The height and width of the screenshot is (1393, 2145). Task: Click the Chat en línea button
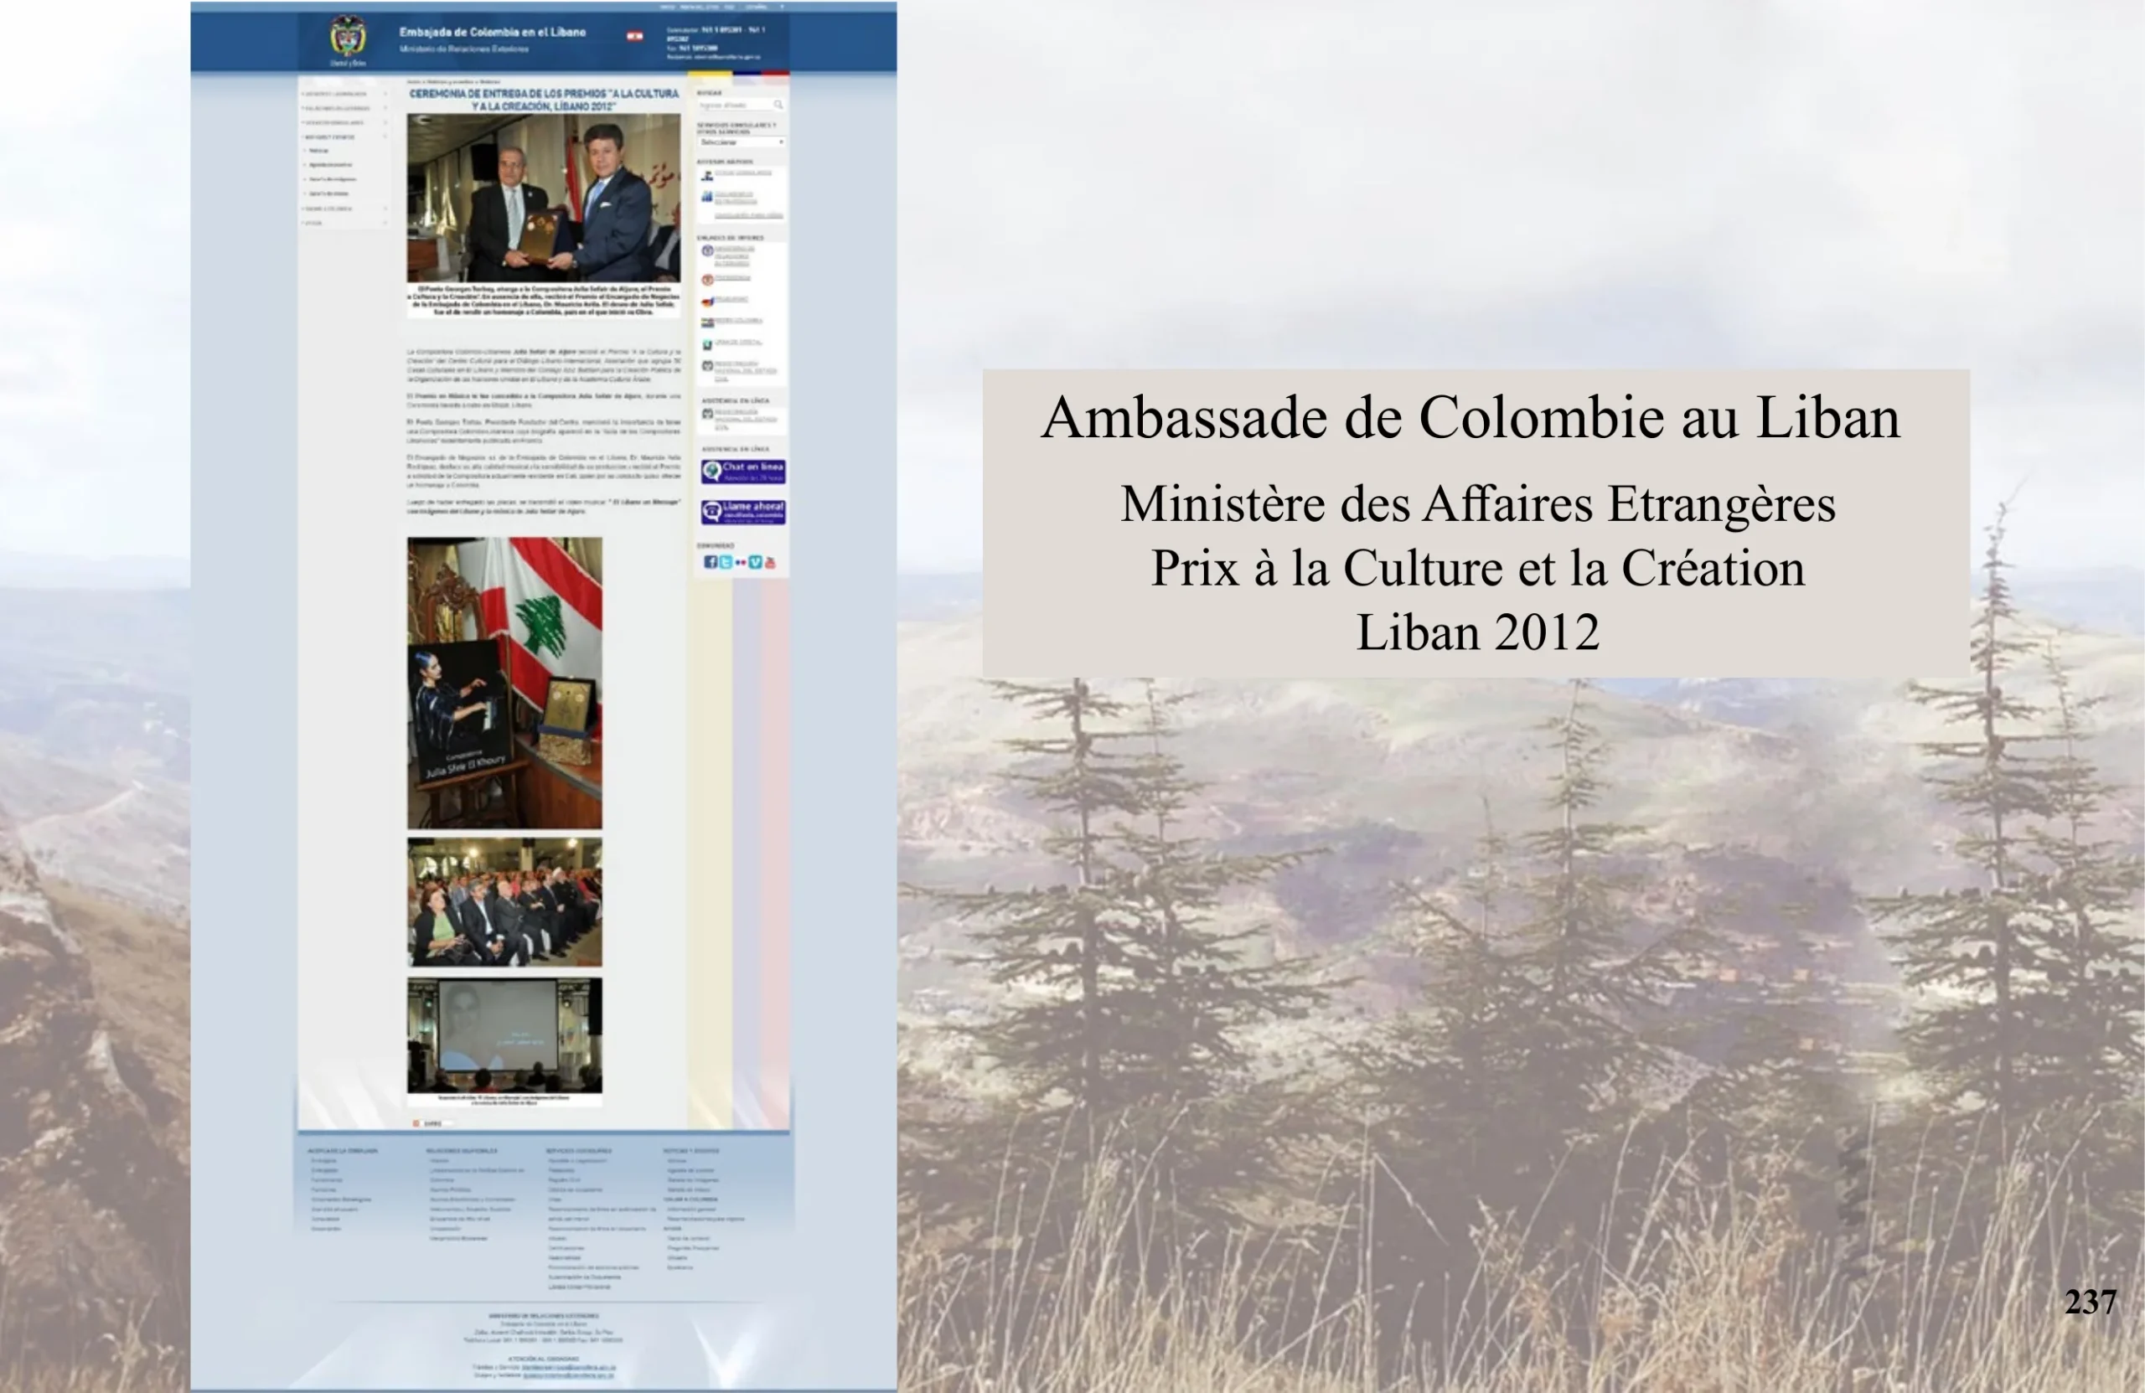[x=742, y=471]
